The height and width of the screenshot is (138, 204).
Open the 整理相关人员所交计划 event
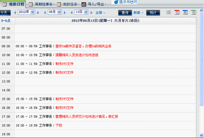[x=87, y=117]
